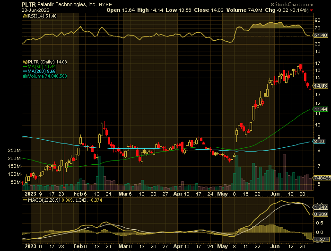The height and width of the screenshot is (251, 331).
Task: Click the boxed 1.343 MACD signal tag
Action: pos(321,207)
